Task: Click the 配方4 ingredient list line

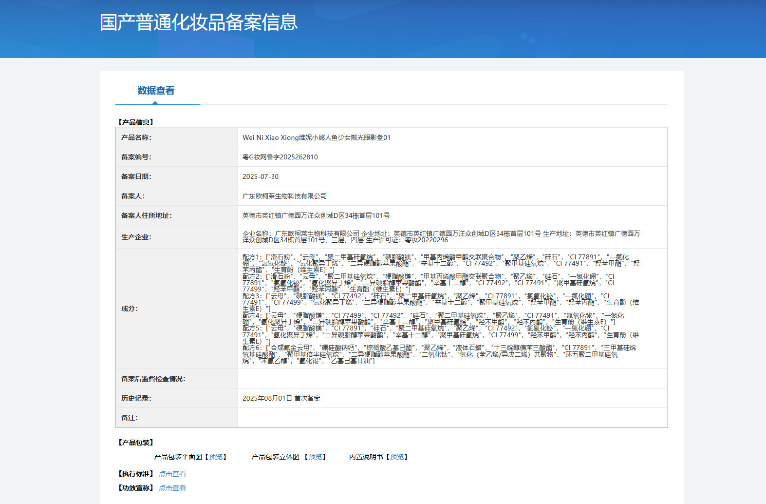Action: tap(433, 318)
